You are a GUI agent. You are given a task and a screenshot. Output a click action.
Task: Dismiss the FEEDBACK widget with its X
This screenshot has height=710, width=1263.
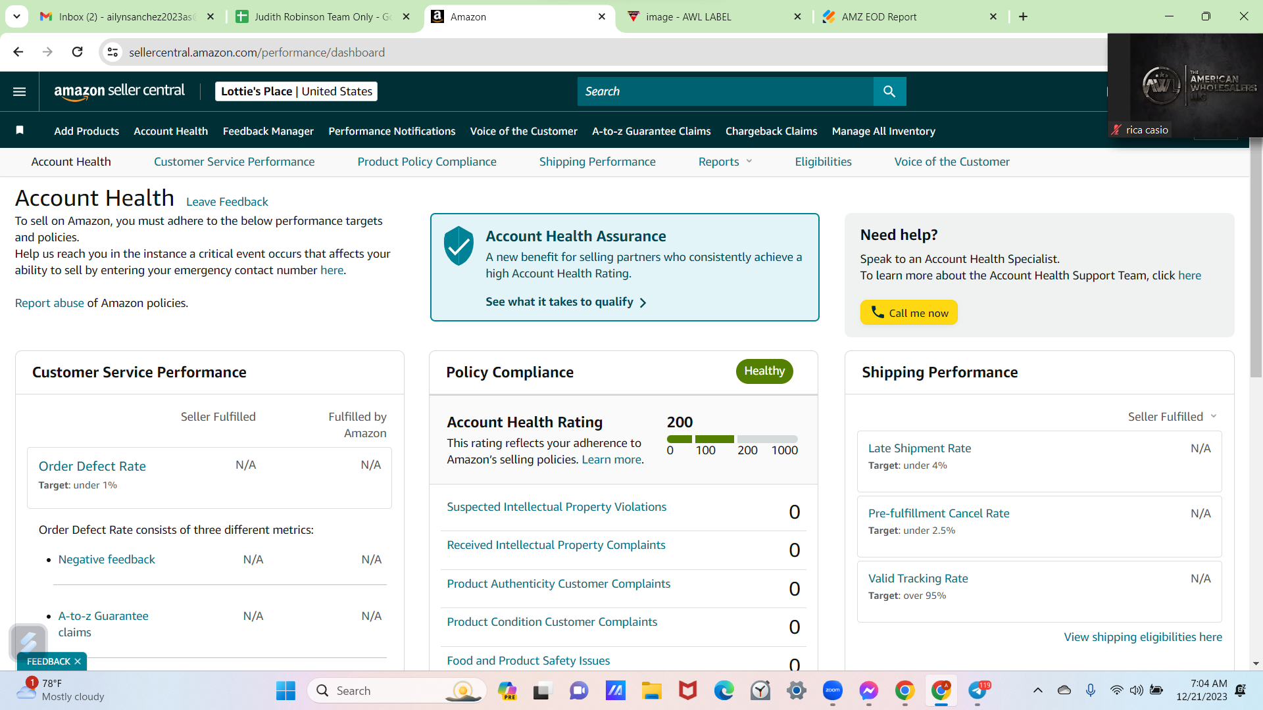click(x=78, y=661)
